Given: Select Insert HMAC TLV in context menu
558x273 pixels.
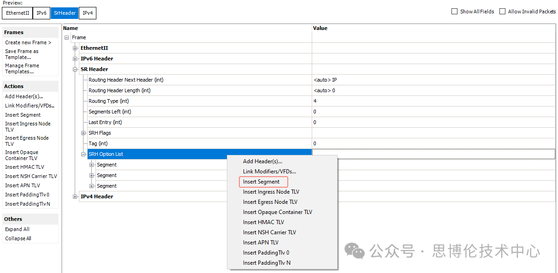Looking at the screenshot, I should [263, 222].
